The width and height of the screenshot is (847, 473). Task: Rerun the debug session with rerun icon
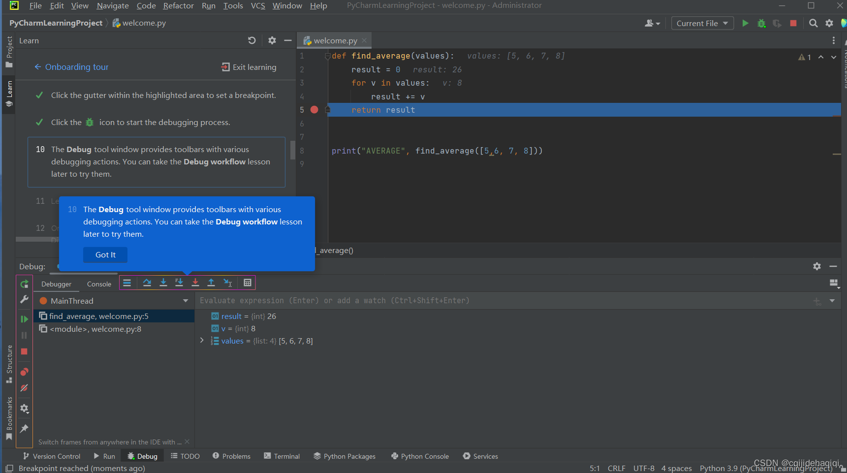24,284
